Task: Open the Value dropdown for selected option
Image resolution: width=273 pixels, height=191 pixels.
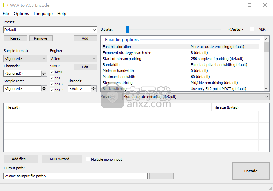Action: [x=196, y=97]
